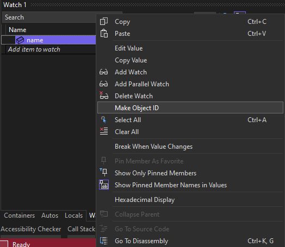Click the Add item to watch row
The width and height of the screenshot is (285, 247).
[x=48, y=49]
